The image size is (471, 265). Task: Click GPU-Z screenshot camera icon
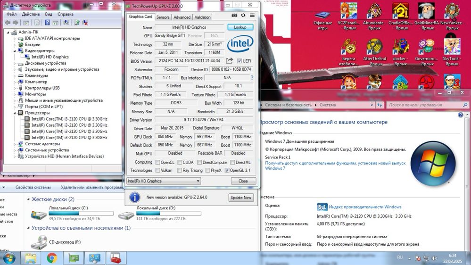click(x=234, y=15)
